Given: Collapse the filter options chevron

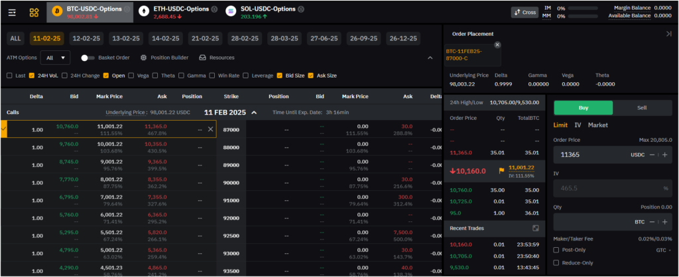Looking at the screenshot, I should 430,58.
